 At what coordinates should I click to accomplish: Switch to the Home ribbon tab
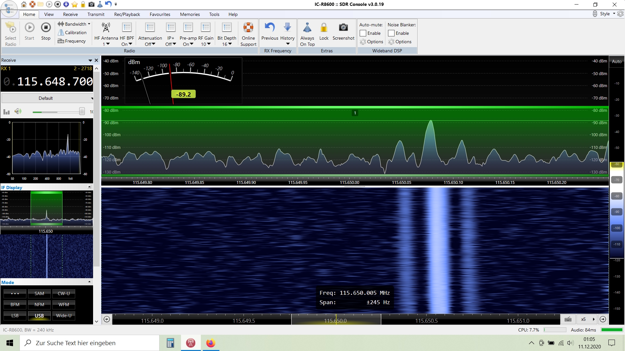coord(29,14)
